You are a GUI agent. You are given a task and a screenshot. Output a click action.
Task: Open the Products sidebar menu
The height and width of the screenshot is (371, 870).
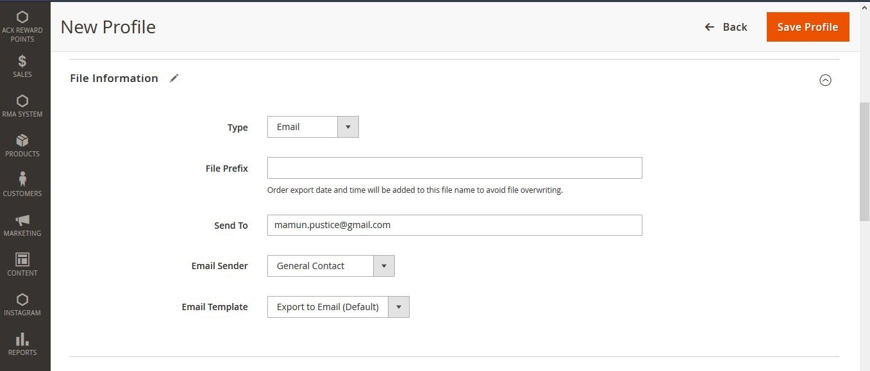pyautogui.click(x=22, y=146)
